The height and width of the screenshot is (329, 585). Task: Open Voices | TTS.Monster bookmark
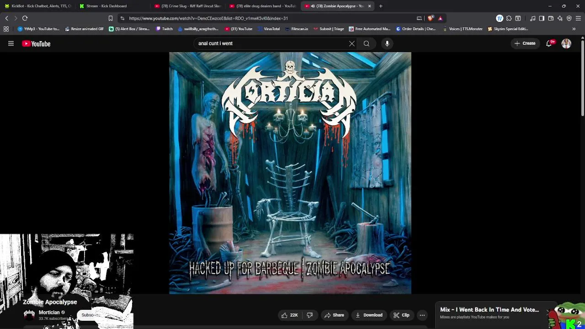[x=462, y=29]
